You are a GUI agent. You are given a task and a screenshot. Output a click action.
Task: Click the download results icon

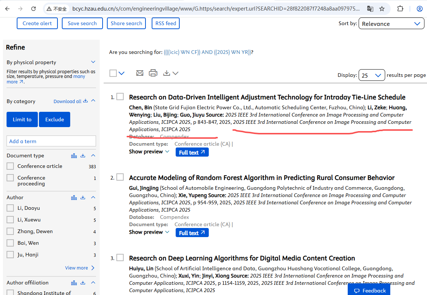[167, 73]
